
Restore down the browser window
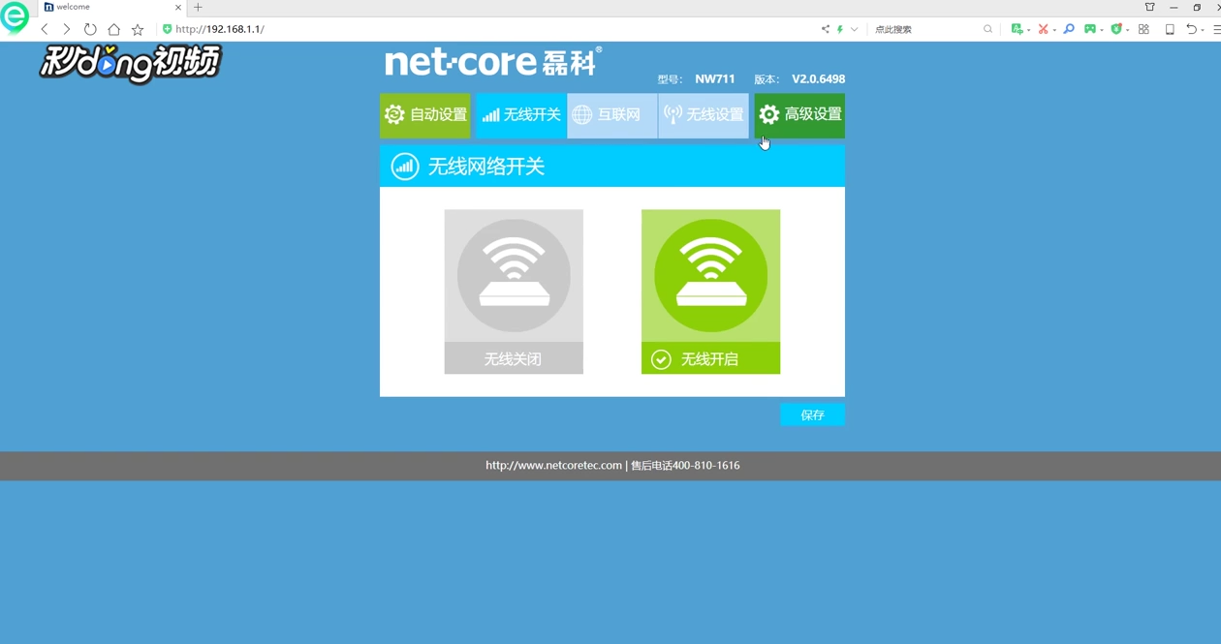coord(1197,7)
